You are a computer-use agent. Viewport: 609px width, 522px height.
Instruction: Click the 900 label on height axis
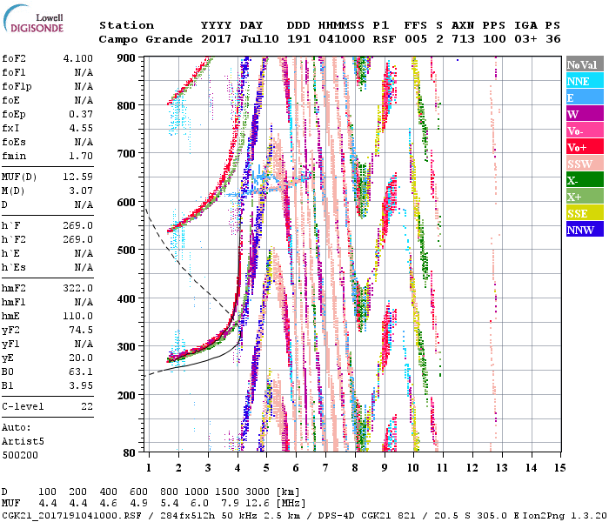click(127, 57)
